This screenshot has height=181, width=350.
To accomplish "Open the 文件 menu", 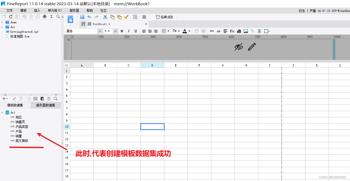I will [9, 10].
